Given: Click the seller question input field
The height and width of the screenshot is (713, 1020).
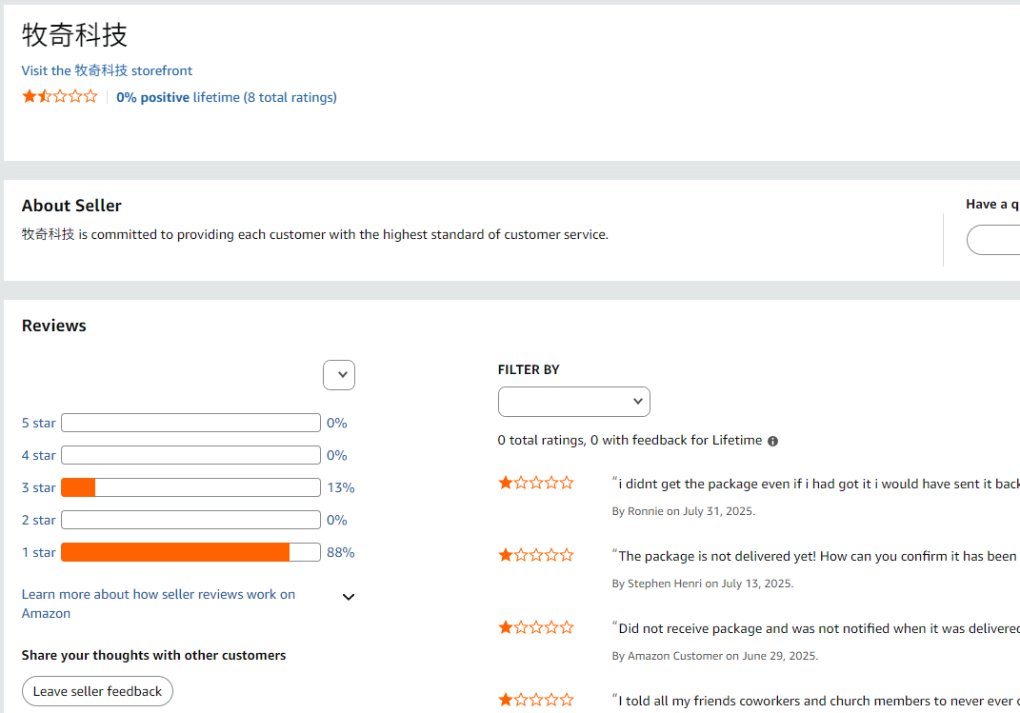Looking at the screenshot, I should pyautogui.click(x=993, y=240).
